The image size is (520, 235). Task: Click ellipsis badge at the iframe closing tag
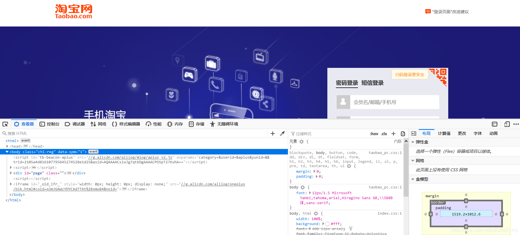[x=124, y=189]
